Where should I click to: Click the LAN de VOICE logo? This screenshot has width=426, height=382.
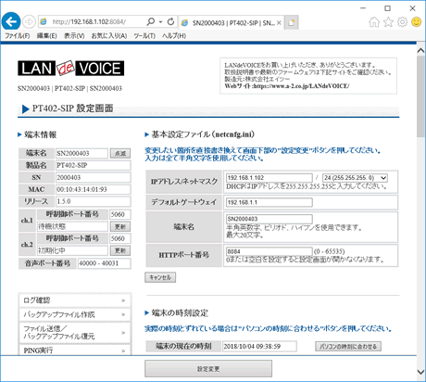click(71, 68)
